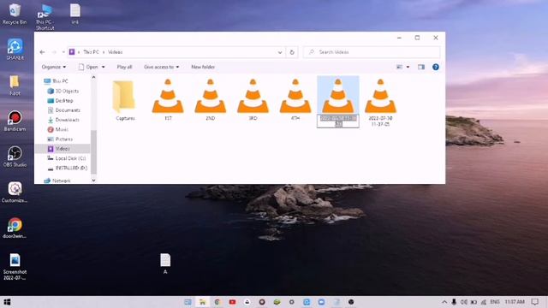The width and height of the screenshot is (548, 308).
Task: Select Customize desktop icon
Action: [x=15, y=192]
